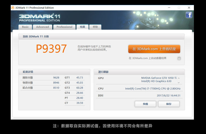Screen dimensions: 206x134
Task: Select NVIDIA GeForce GTX 1050 Ti entry
Action: pyautogui.click(x=159, y=78)
